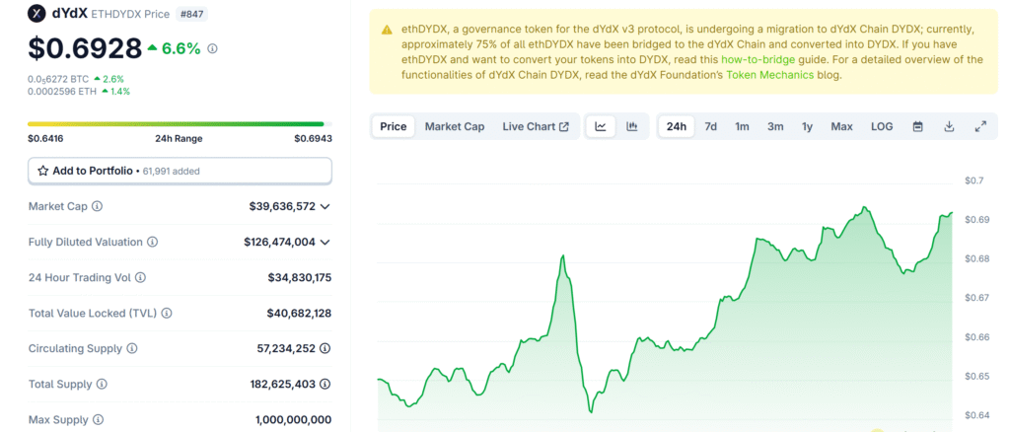Toggle LOG scale on chart
Image resolution: width=1010 pixels, height=432 pixels.
coord(882,127)
